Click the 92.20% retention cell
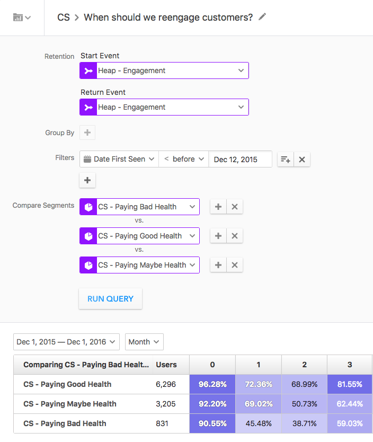Viewport: 373px width, 442px height. click(212, 404)
